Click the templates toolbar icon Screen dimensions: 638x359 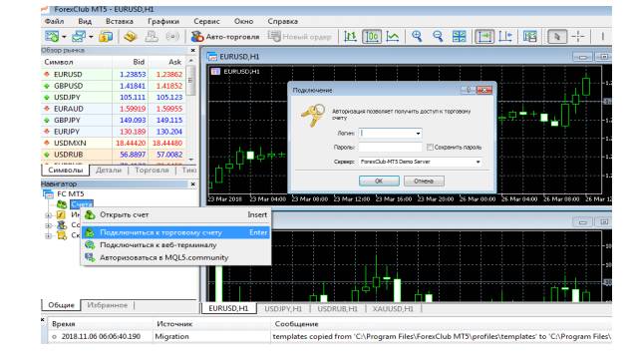click(x=529, y=37)
